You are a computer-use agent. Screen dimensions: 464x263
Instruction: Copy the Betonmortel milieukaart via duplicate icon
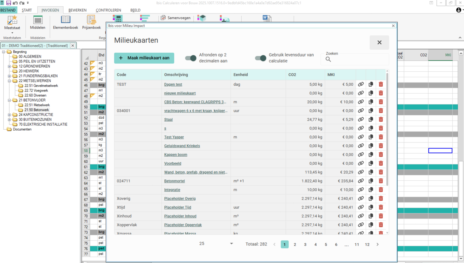[x=371, y=181]
